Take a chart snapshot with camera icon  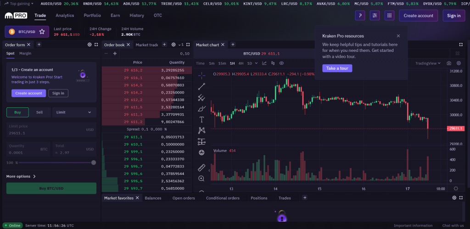click(449, 63)
